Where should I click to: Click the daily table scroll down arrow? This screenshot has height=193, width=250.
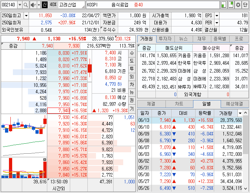pos(246,189)
